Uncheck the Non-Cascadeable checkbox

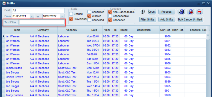[x=110, y=12]
